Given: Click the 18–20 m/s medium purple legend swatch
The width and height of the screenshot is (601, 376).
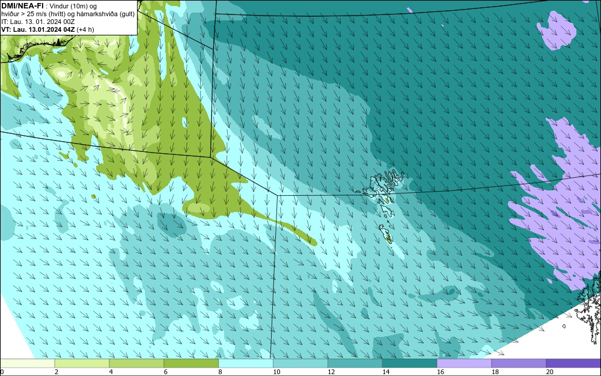Looking at the screenshot, I should tap(519, 363).
